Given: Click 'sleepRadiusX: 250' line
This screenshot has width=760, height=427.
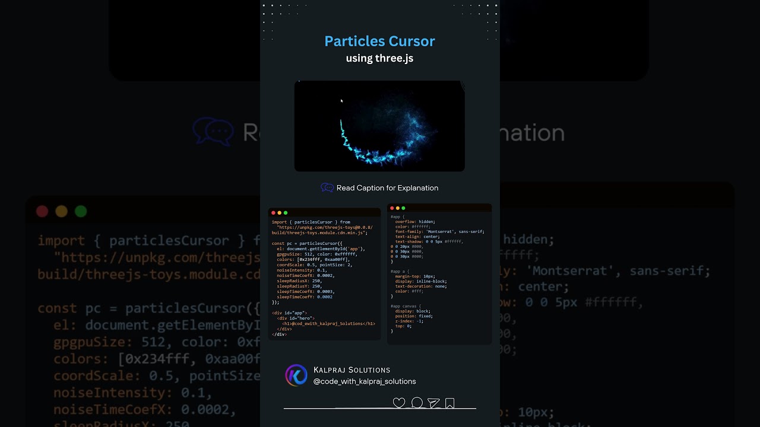Looking at the screenshot, I should click(299, 281).
